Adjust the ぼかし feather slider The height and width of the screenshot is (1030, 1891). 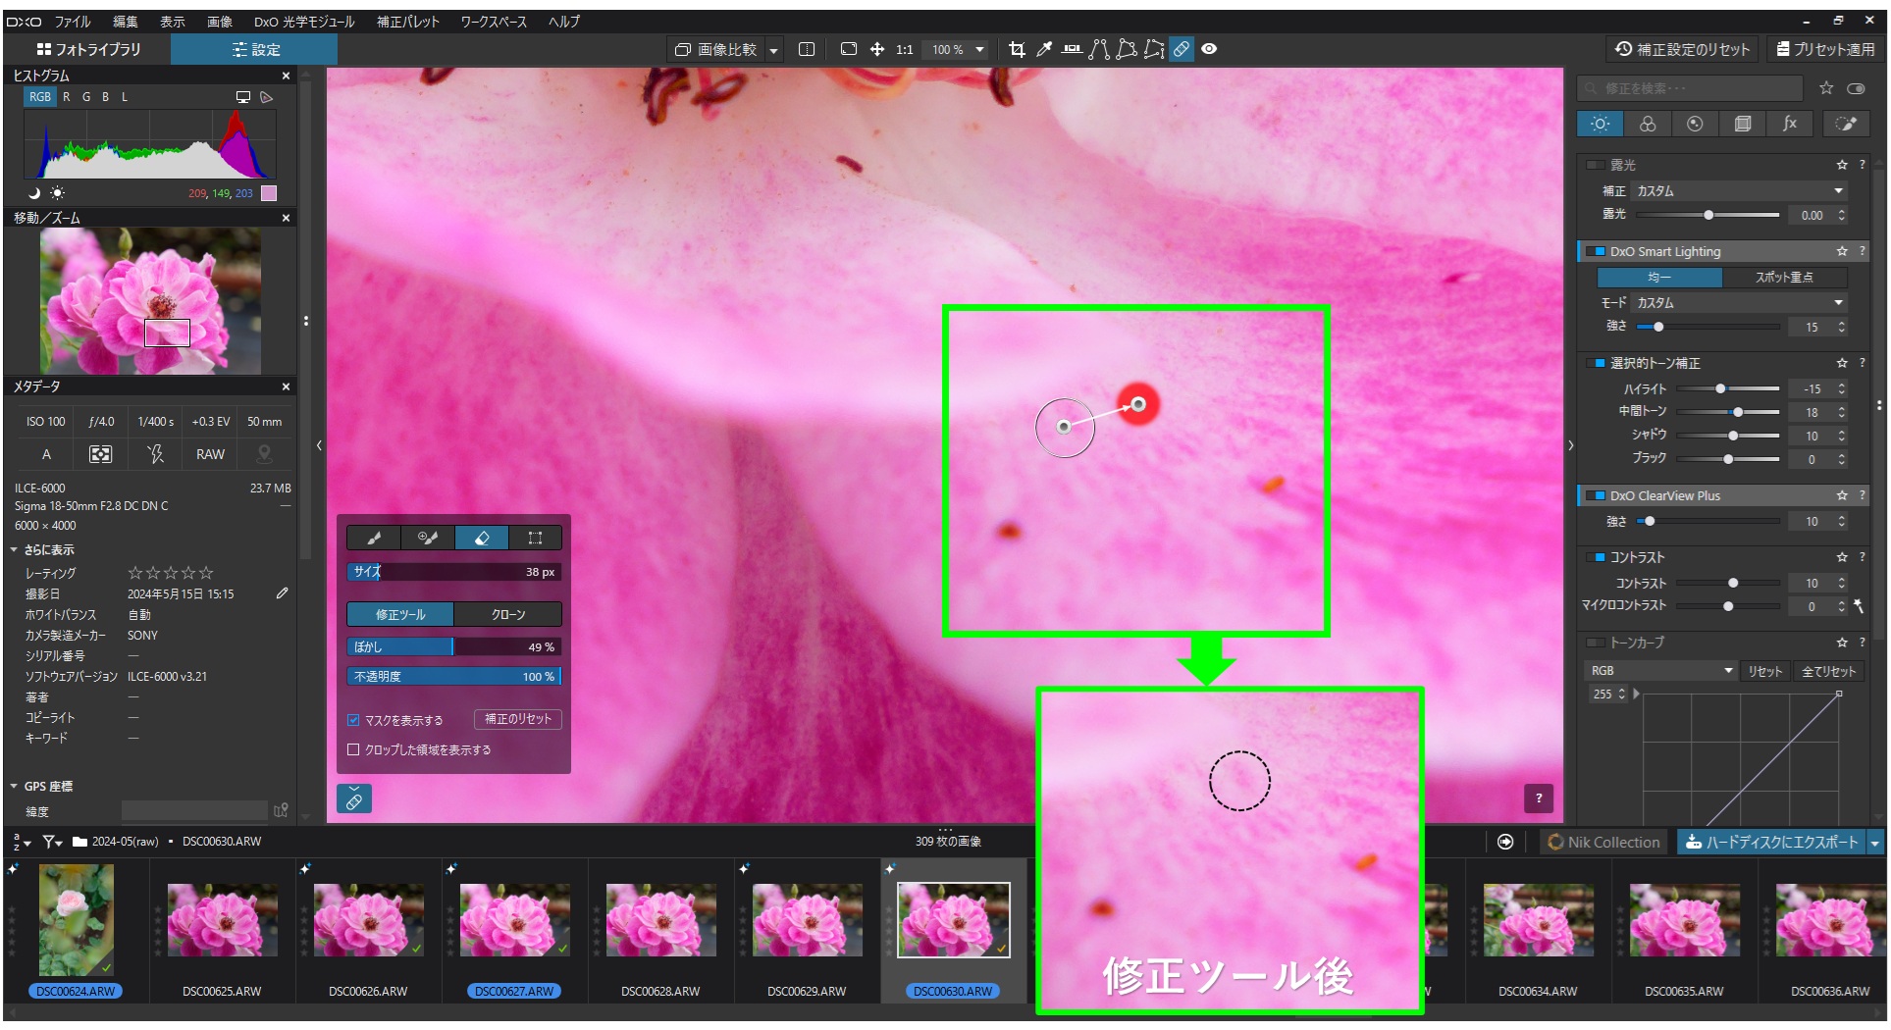coord(453,647)
